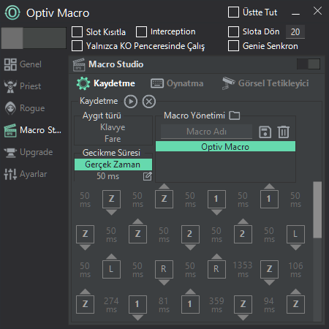Screen dimensions: 329x329
Task: Toggle Slot Kısıtla checkbox
Action: [77, 32]
